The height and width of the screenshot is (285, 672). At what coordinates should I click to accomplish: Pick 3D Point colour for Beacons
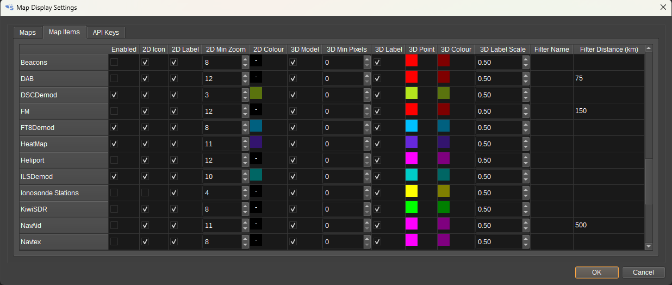pos(412,60)
